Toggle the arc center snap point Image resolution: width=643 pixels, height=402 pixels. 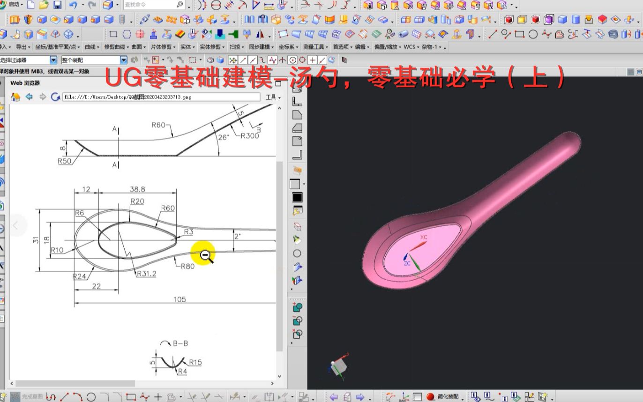292,60
